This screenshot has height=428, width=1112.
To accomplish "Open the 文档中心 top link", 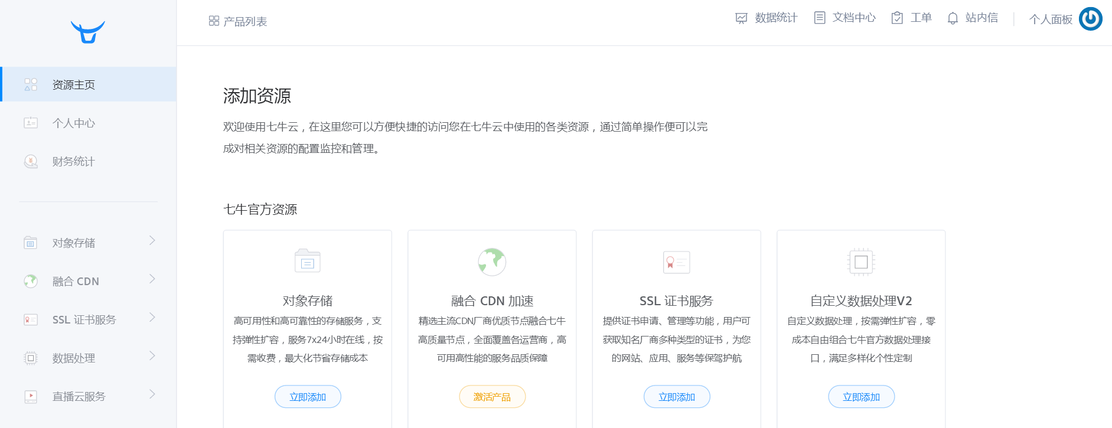I will point(854,18).
